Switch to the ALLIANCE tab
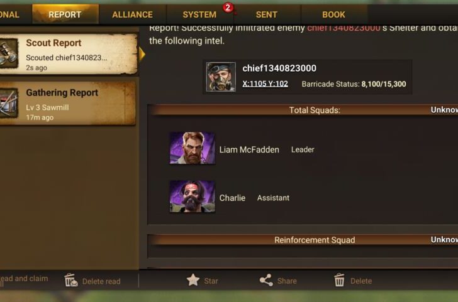Screen dimensions: 458x302 pyautogui.click(x=132, y=14)
